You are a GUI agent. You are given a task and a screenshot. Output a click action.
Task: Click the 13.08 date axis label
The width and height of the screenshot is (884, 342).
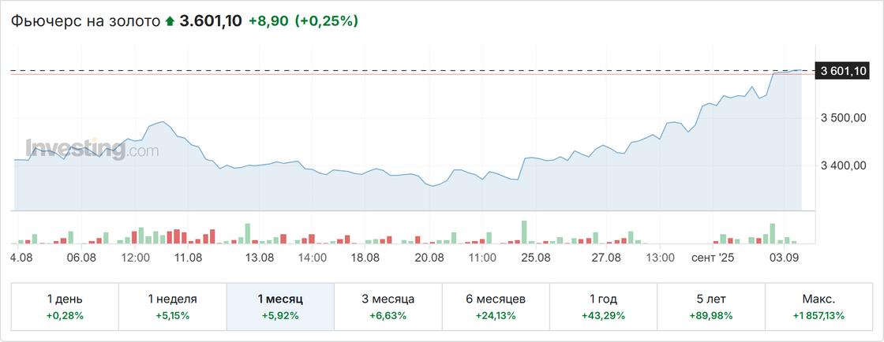click(260, 258)
